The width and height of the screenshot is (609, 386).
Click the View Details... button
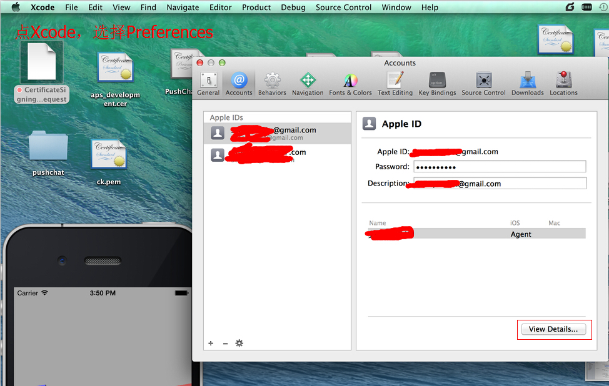tap(553, 329)
